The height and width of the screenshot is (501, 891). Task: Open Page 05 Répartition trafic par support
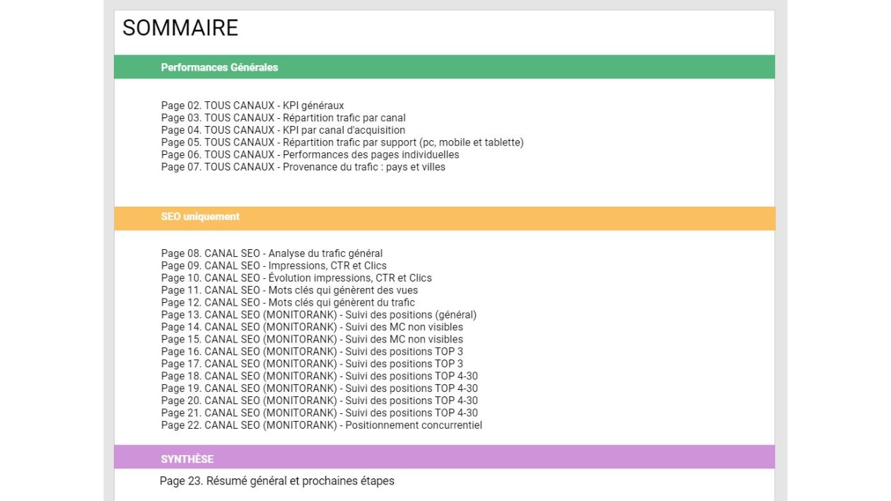point(342,143)
